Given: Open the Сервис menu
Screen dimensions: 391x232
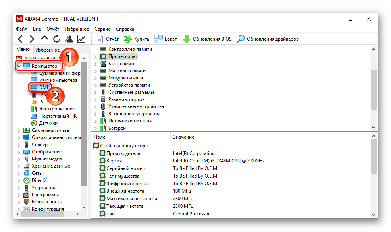Looking at the screenshot, I should (102, 29).
